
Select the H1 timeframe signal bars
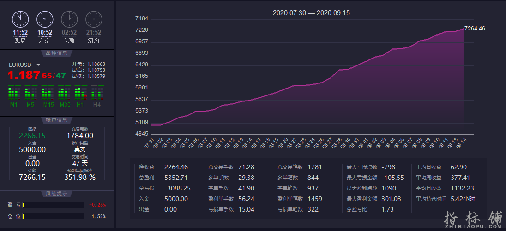pos(80,94)
